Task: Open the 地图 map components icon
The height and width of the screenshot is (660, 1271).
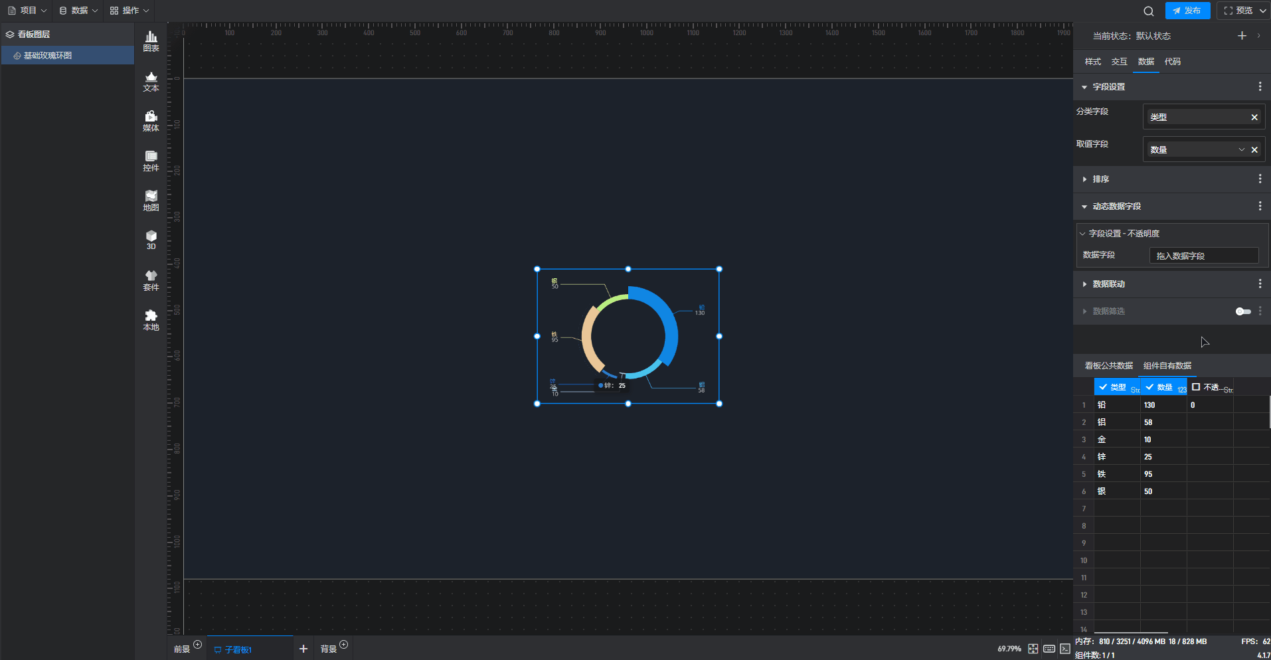Action: [x=151, y=201]
